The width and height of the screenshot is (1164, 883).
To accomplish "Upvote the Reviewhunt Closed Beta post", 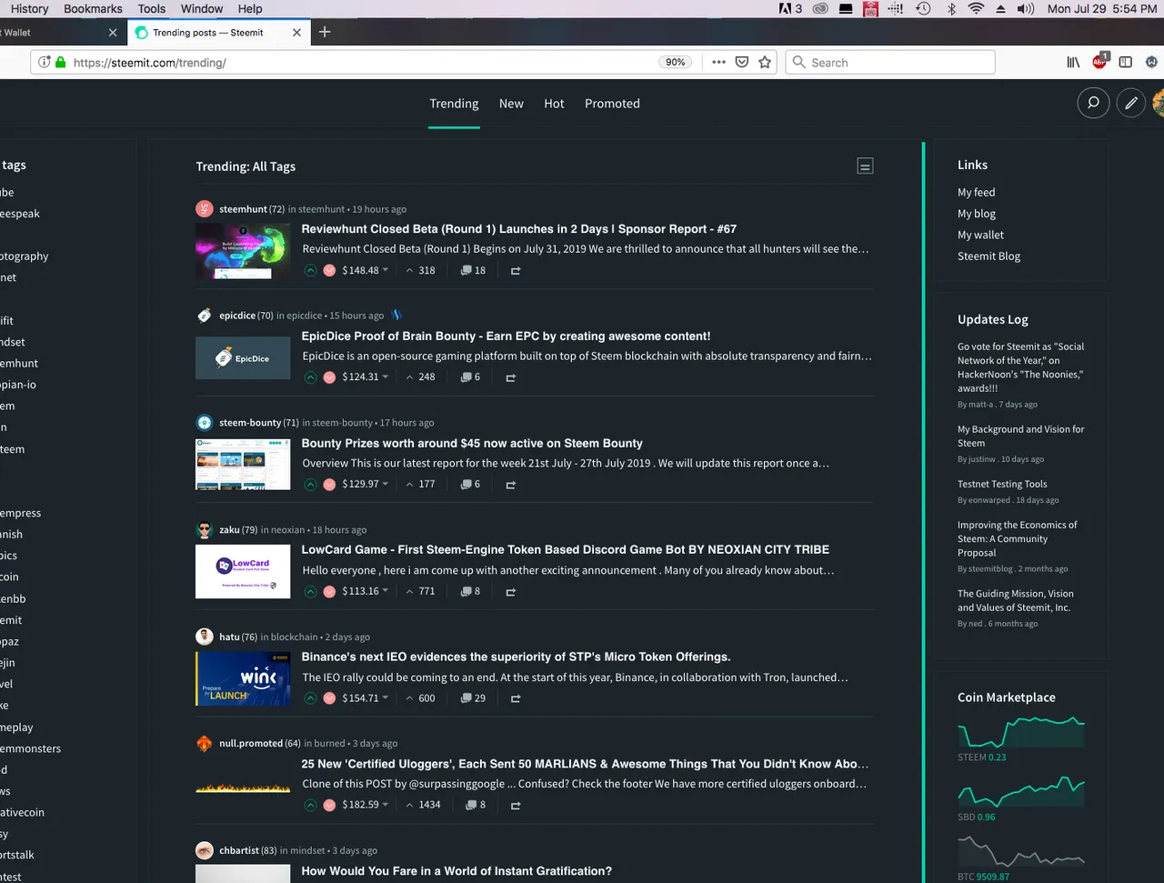I will (310, 271).
